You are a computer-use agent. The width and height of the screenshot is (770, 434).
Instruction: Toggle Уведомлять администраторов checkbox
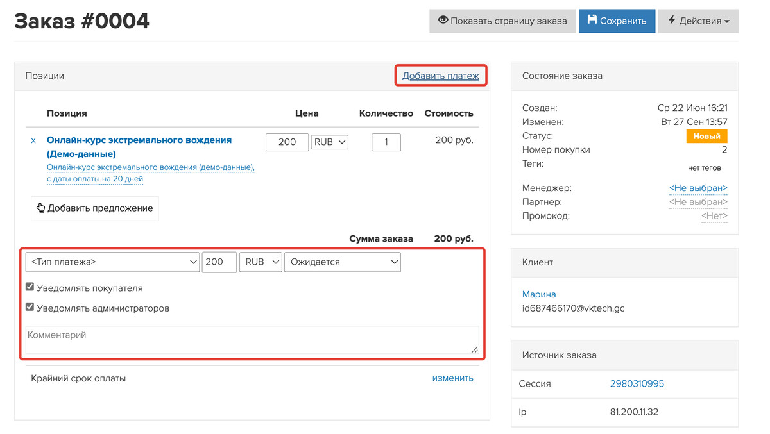[30, 307]
